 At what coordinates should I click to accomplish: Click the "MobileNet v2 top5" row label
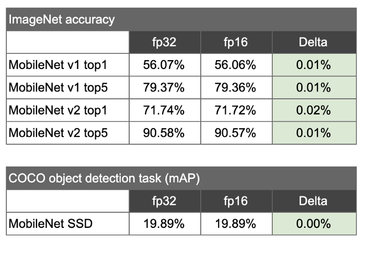click(x=58, y=133)
